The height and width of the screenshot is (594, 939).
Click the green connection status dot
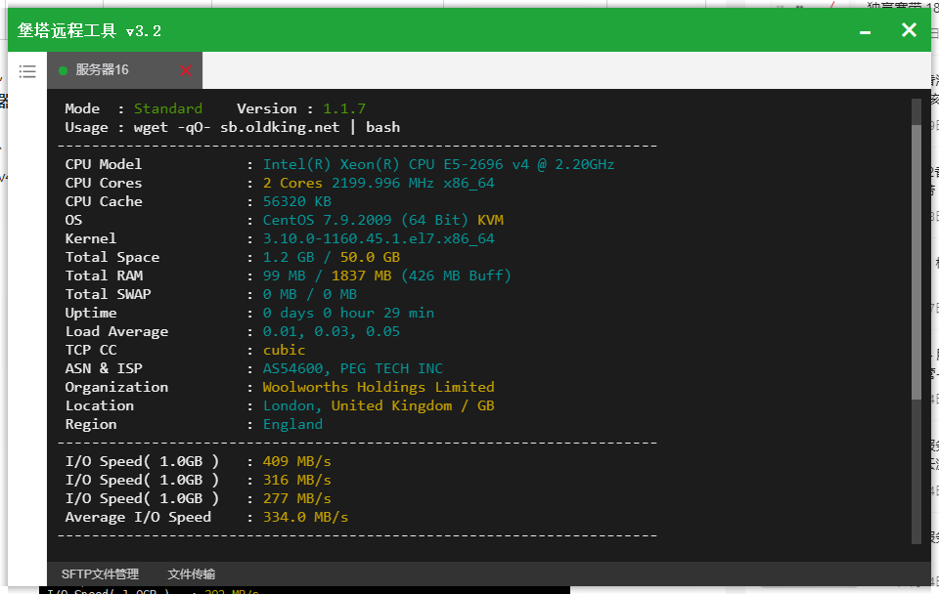[64, 70]
